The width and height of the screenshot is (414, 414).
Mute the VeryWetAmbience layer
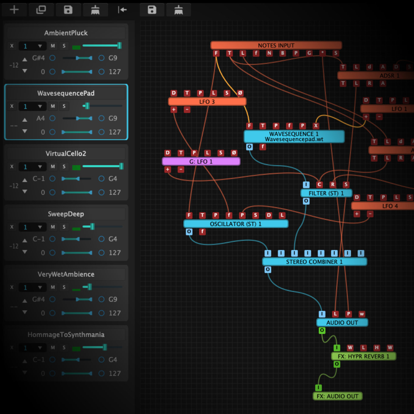click(53, 287)
